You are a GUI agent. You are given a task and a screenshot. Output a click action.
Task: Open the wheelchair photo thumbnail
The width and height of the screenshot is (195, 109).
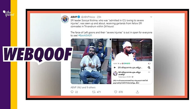click(x=91, y=61)
